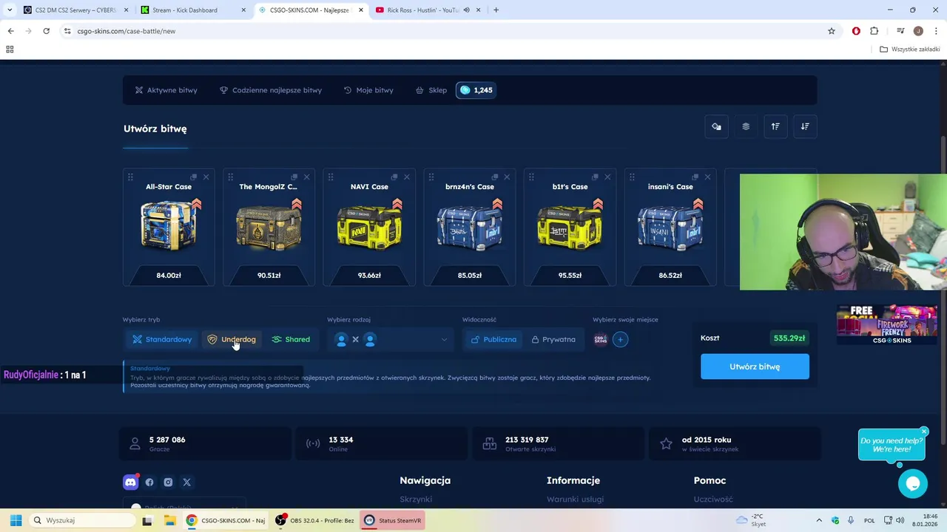Select the Standardowy battle mode
The height and width of the screenshot is (532, 947).
[x=162, y=340]
